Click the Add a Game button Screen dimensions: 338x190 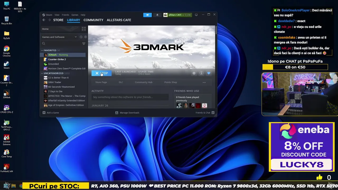coord(51,113)
